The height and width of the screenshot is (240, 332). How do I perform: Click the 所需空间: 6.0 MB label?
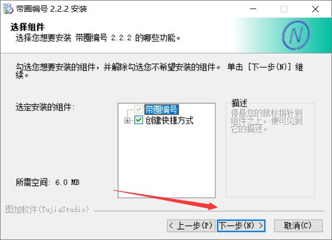point(47,182)
